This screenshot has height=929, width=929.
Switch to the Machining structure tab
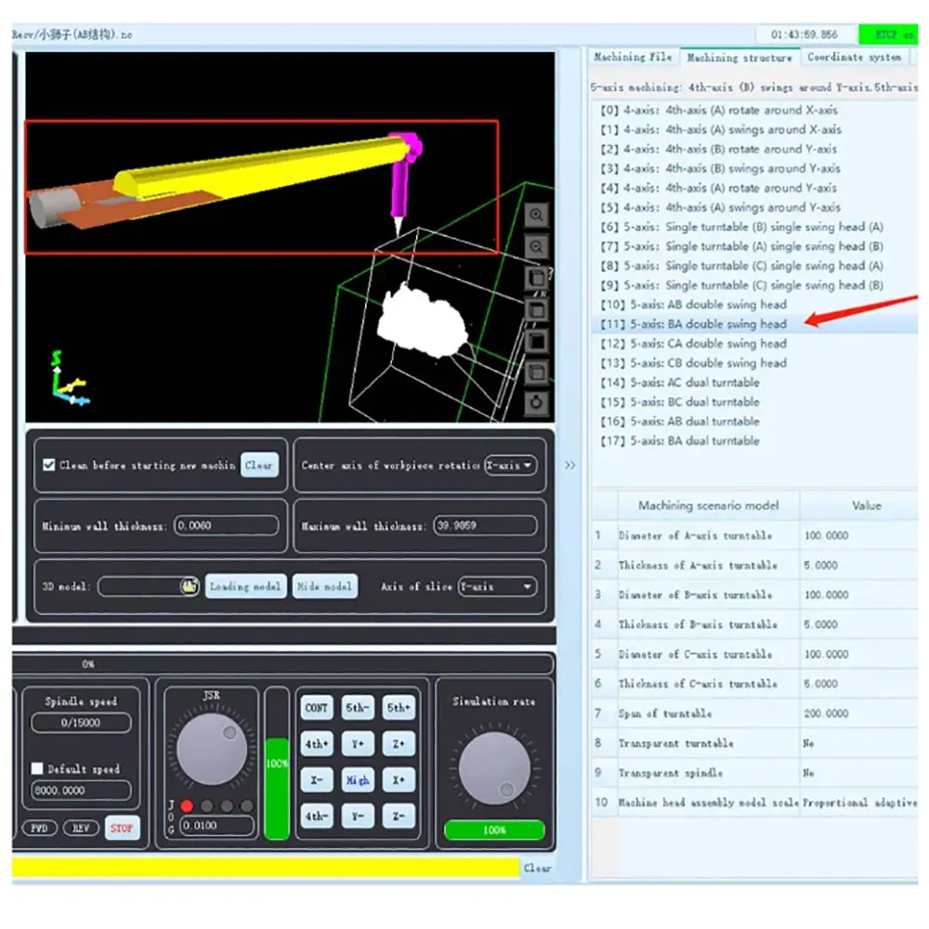[x=739, y=58]
